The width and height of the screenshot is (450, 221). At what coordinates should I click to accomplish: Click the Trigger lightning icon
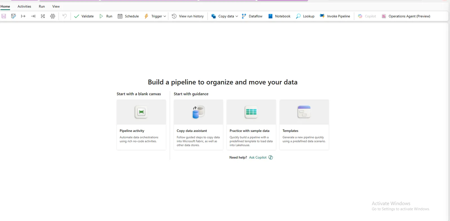pyautogui.click(x=146, y=16)
